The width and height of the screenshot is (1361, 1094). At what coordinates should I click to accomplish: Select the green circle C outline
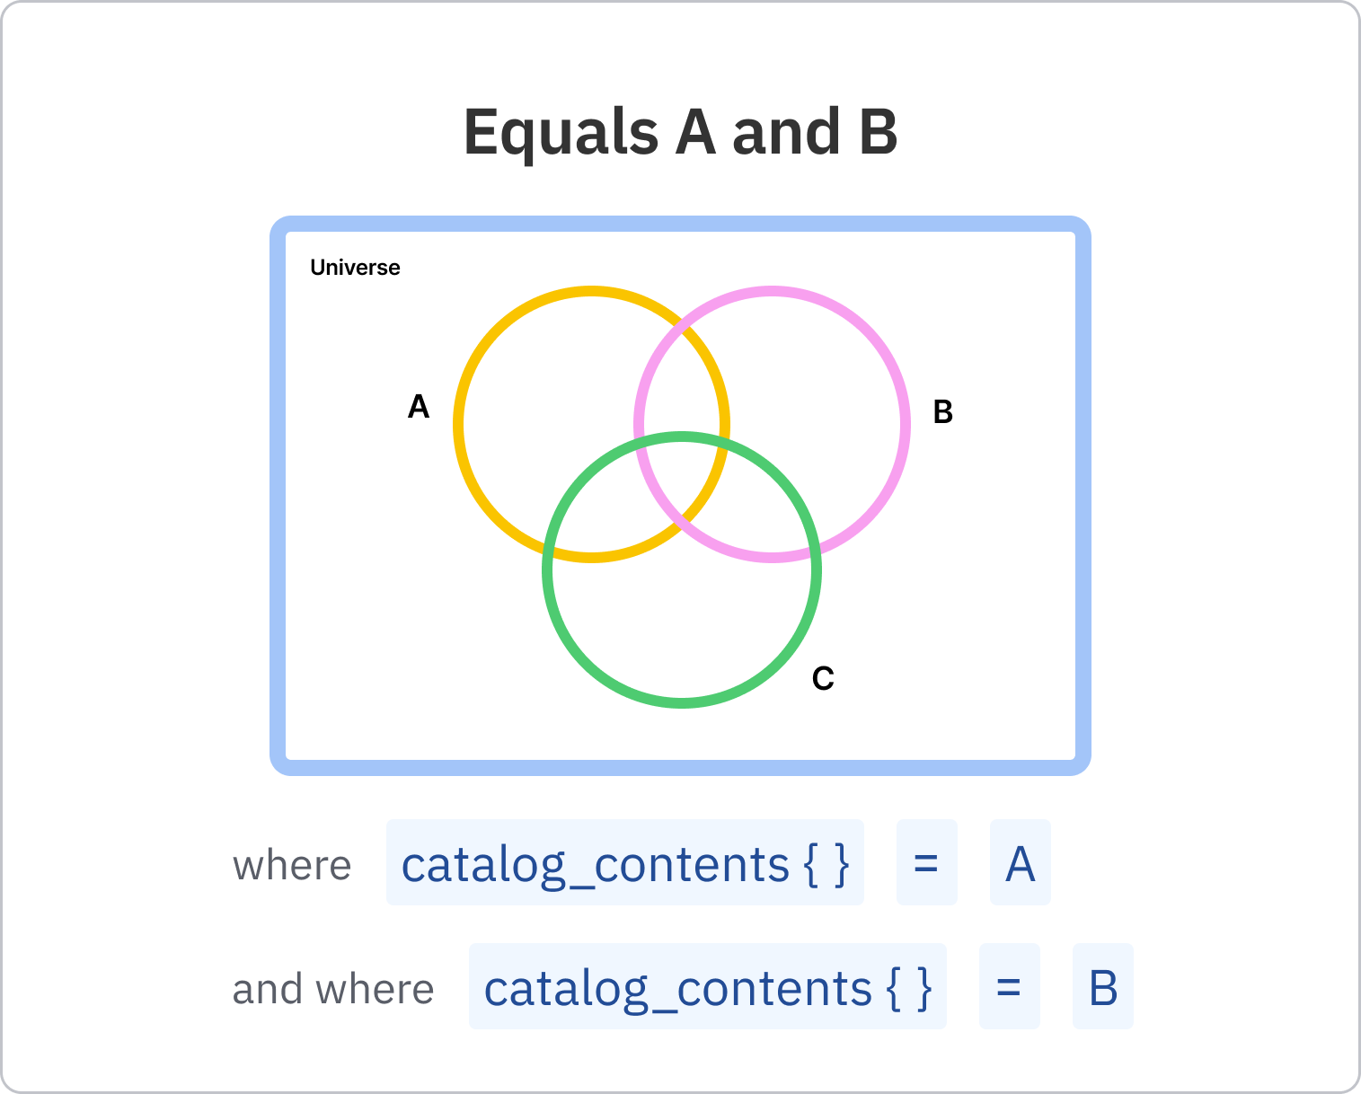tap(683, 701)
